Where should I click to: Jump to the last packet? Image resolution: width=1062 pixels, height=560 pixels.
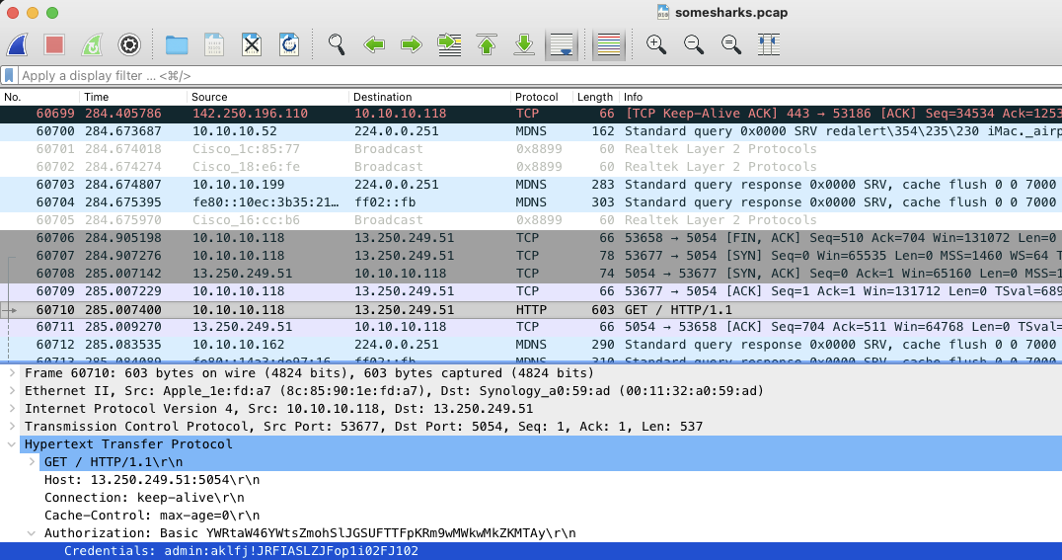[x=524, y=44]
